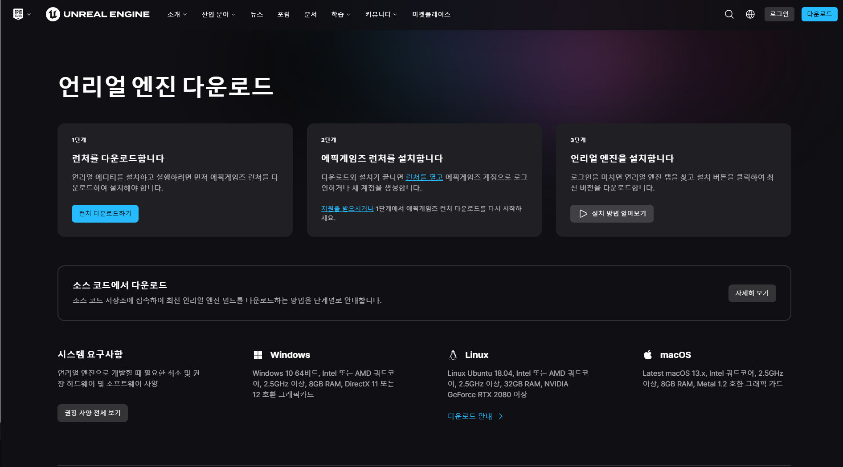Image resolution: width=843 pixels, height=467 pixels.
Task: Click the 설치 방법 알아보기 button
Action: point(612,214)
